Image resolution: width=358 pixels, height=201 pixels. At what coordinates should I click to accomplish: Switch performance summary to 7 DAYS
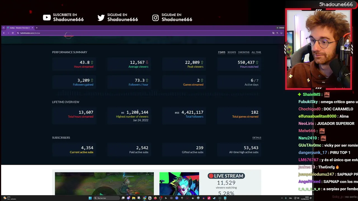point(222,52)
